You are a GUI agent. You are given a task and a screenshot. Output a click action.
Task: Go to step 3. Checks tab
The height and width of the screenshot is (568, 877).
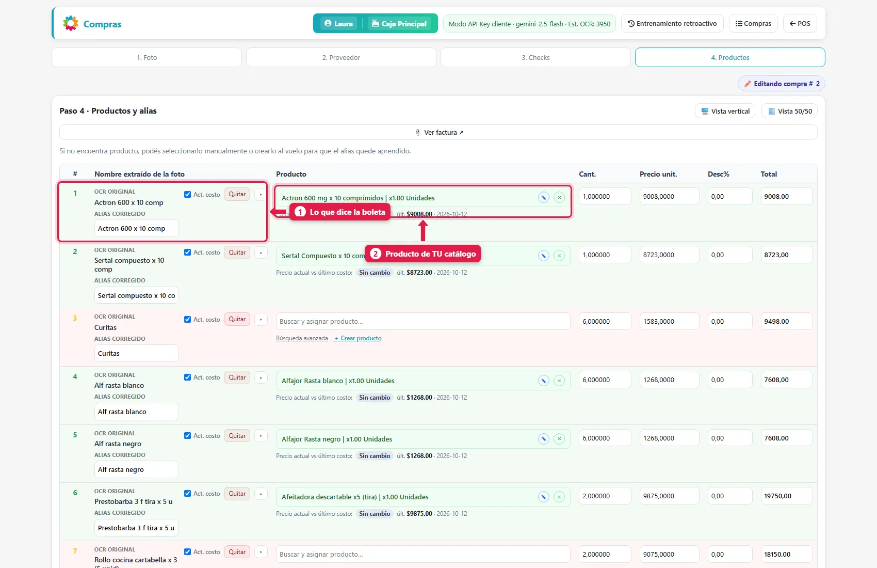(535, 57)
